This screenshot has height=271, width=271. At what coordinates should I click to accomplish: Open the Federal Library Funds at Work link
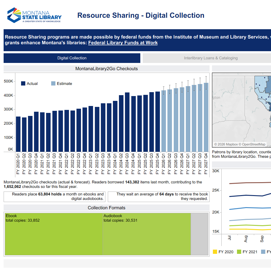pos(123,43)
